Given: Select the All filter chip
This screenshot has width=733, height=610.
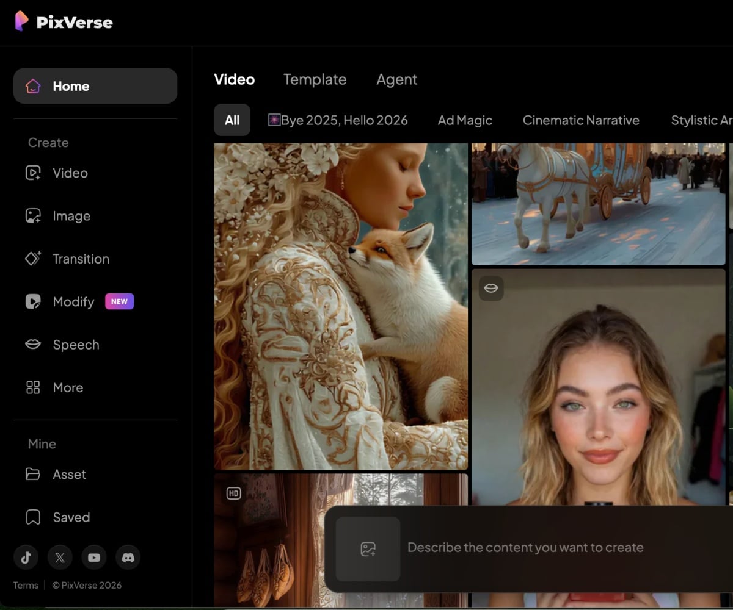Looking at the screenshot, I should coord(232,120).
